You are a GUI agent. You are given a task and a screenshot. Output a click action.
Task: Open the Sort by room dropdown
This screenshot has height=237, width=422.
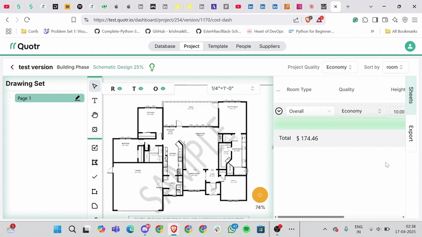click(x=395, y=67)
